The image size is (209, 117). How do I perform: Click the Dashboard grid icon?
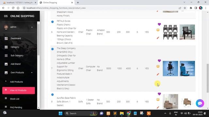[6, 38]
